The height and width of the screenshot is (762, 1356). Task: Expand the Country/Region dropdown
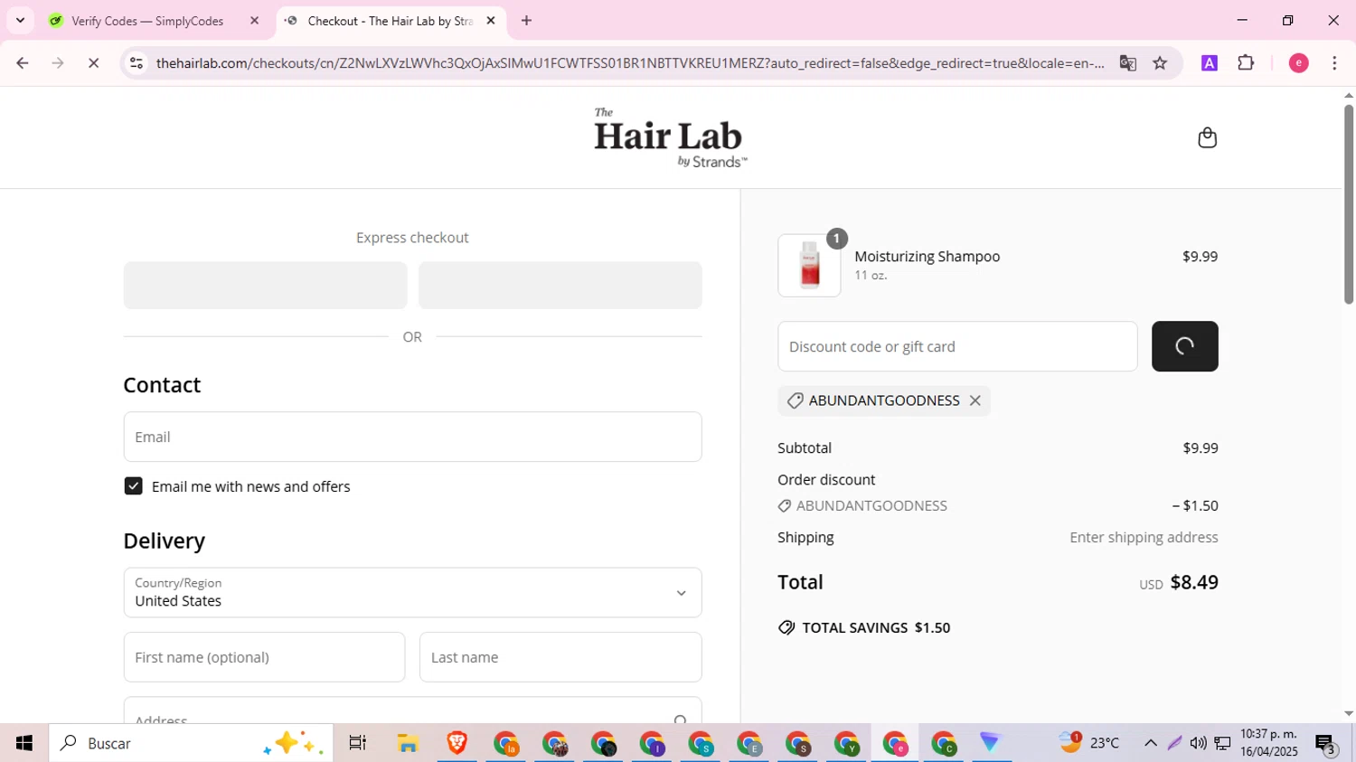pyautogui.click(x=412, y=593)
